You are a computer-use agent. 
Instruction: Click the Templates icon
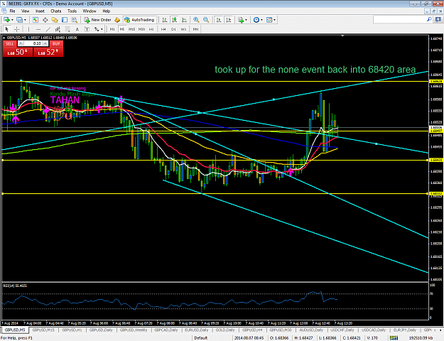click(269, 20)
